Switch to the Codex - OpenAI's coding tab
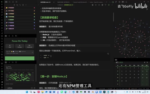Viewport: 150px width, 94px height. pos(97,2)
